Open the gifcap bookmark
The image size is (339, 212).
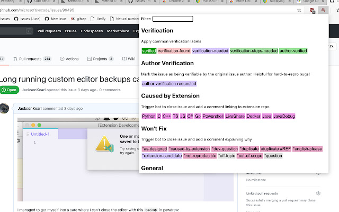(76, 19)
